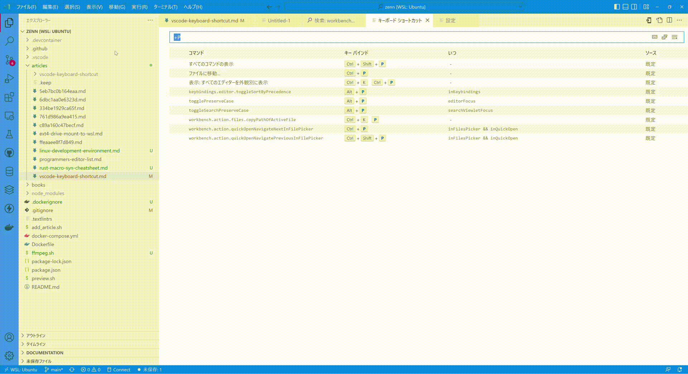Open the Manage gear menu
688x374 pixels.
tap(9, 355)
